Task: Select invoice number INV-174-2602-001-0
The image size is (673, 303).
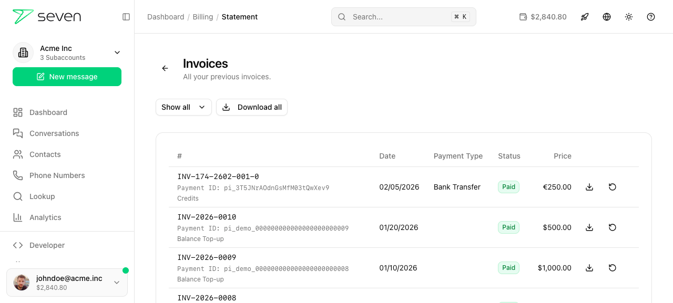Action: 218,176
